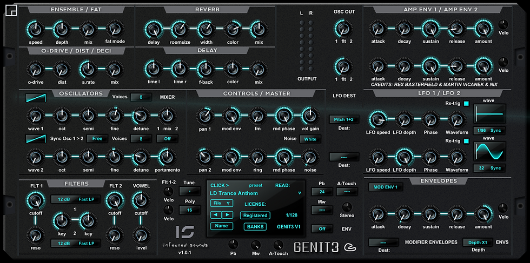Open the oscillator 2 Voices dropdown

(141, 138)
